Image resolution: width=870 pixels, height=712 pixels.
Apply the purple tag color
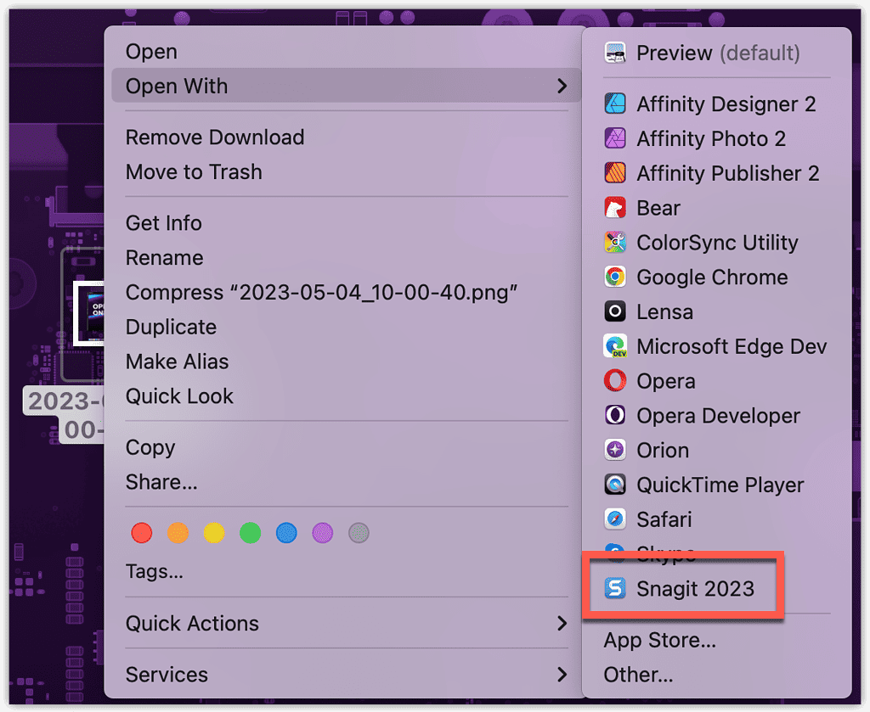[322, 533]
